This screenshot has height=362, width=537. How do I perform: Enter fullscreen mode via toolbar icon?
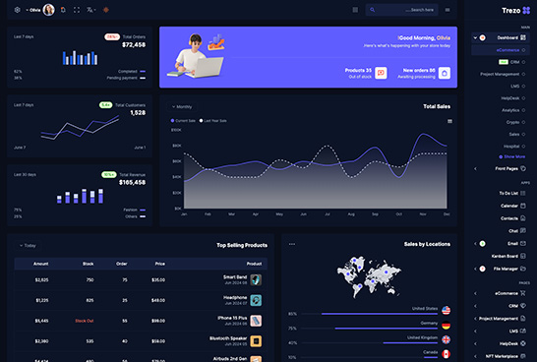point(77,10)
